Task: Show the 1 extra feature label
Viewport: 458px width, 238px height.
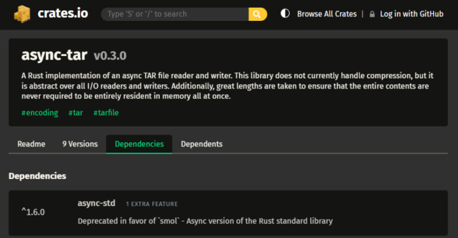Action: click(x=152, y=204)
